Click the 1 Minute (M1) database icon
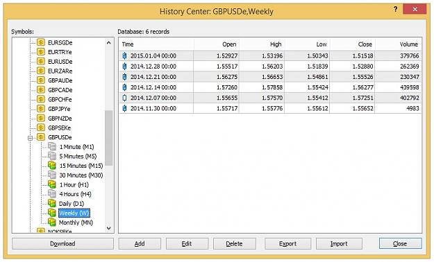This screenshot has height=262, width=434. coord(52,146)
